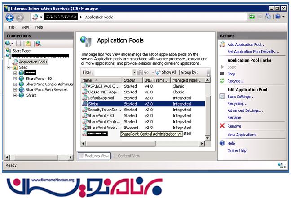291x198 pixels.
Task: Click the pool list vertical scrollbar down arrow
Action: click(207, 138)
